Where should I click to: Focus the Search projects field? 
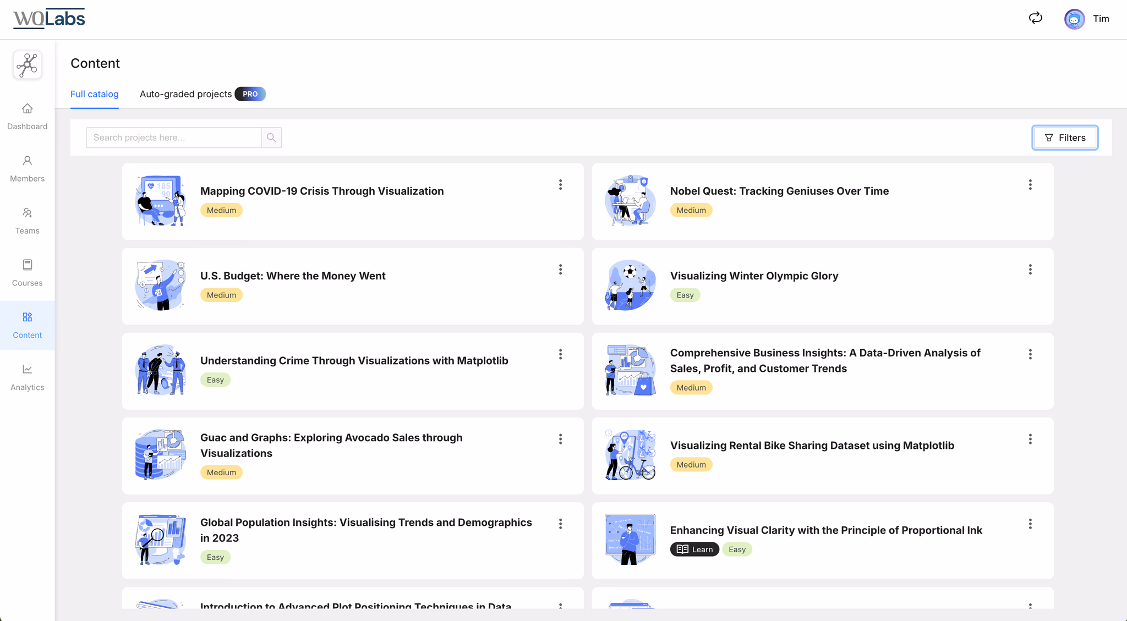[173, 138]
